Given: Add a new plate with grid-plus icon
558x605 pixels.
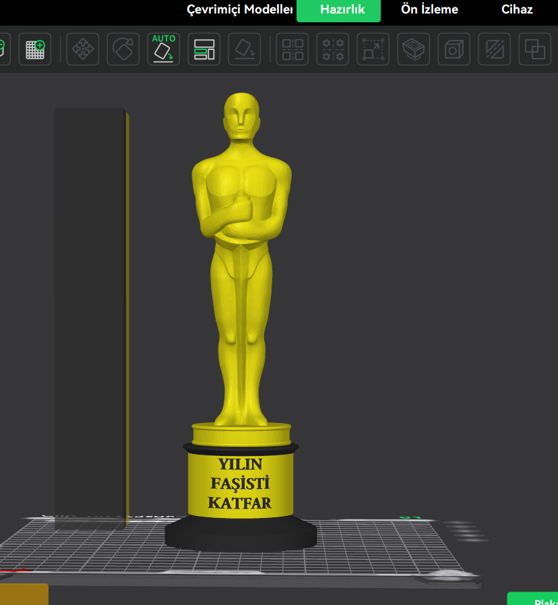Looking at the screenshot, I should pyautogui.click(x=35, y=49).
